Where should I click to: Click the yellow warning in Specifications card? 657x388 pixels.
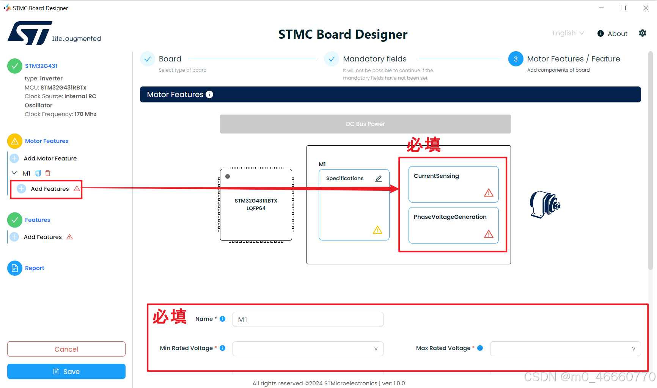[x=377, y=230]
